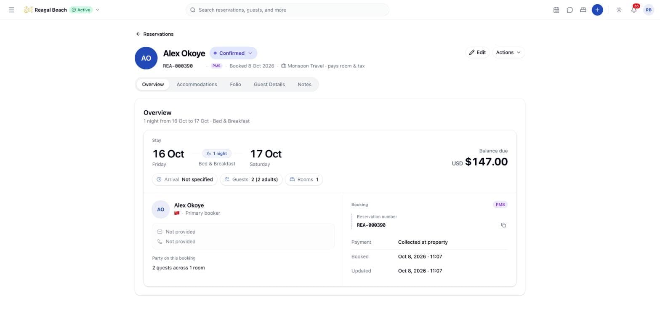
Task: Open the hamburger sidebar menu
Action: click(x=11, y=10)
